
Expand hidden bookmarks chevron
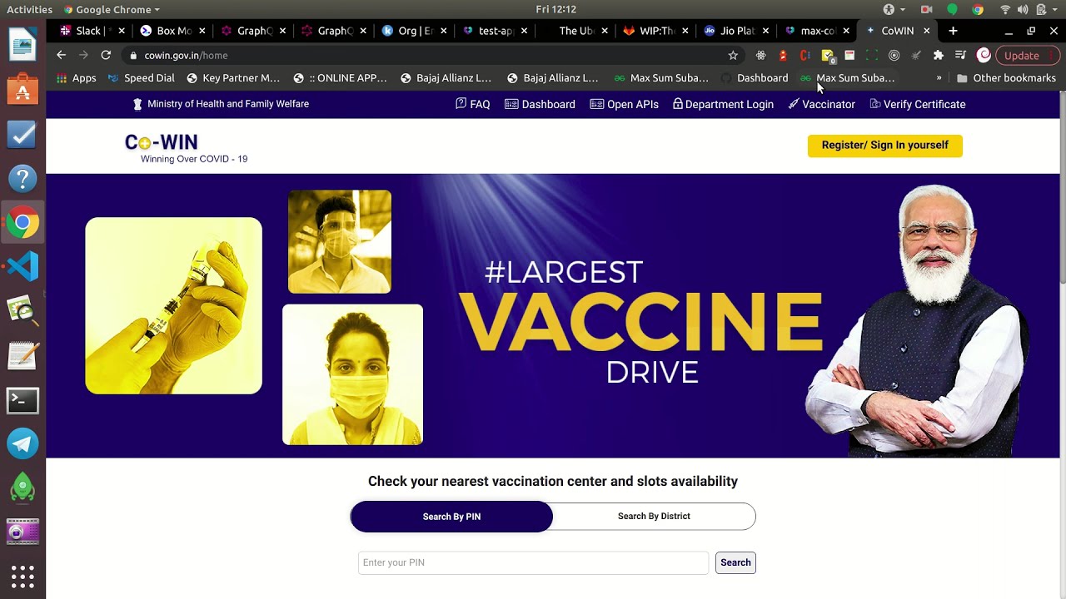[x=939, y=78]
